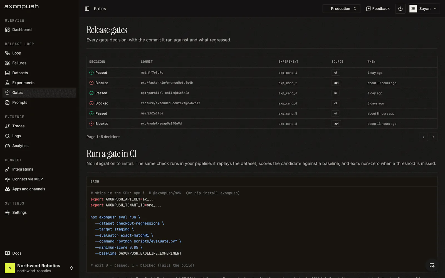The height and width of the screenshot is (278, 445).
Task: Click the Dashboard grid icon
Action: click(8, 30)
